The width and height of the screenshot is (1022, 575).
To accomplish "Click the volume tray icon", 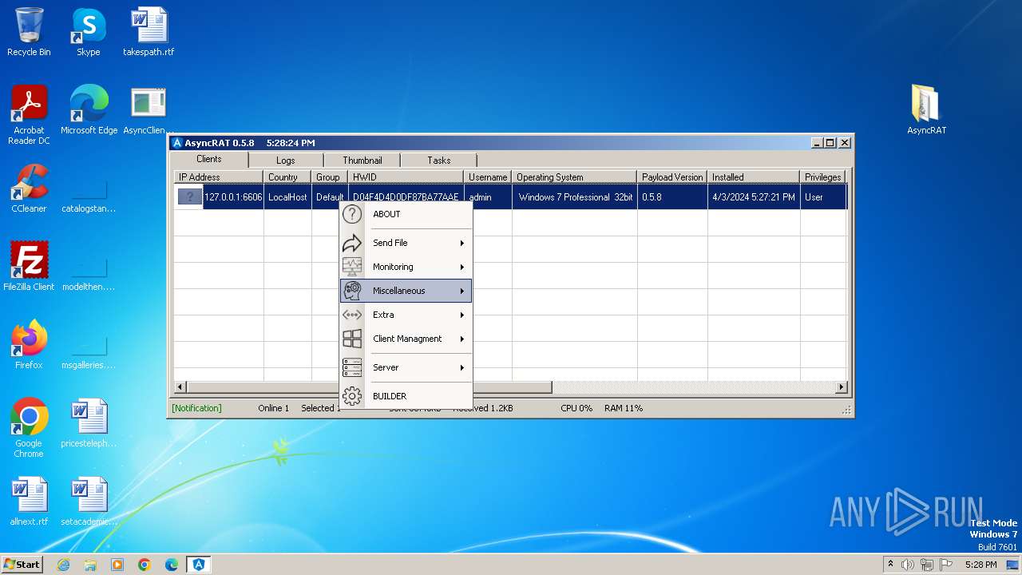I will [908, 565].
